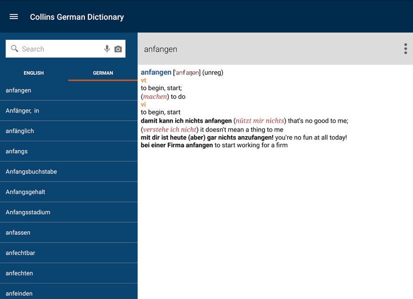Open the 'Anfangsbuchstabe' entry
Image resolution: width=413 pixels, height=299 pixels.
[69, 171]
